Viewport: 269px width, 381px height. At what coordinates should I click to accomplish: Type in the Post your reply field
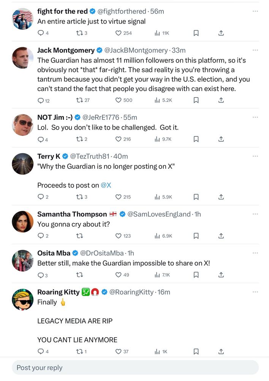(x=135, y=368)
